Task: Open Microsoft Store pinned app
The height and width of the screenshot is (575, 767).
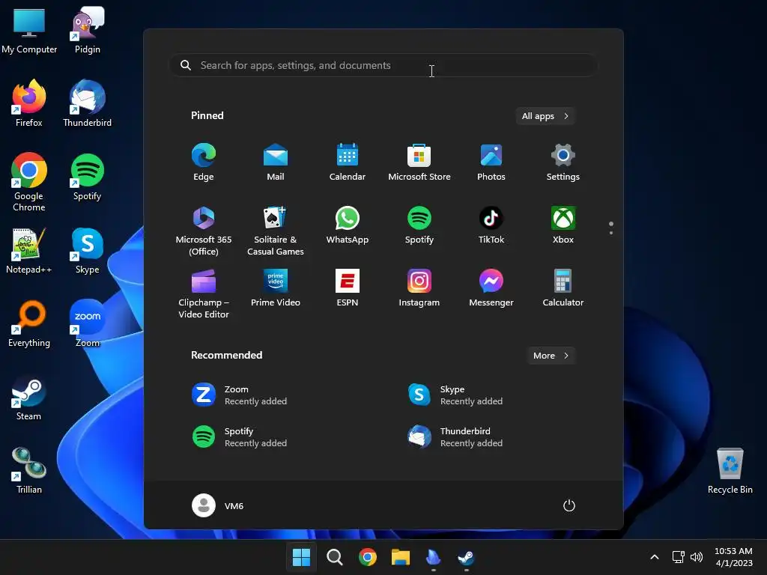Action: pyautogui.click(x=419, y=162)
